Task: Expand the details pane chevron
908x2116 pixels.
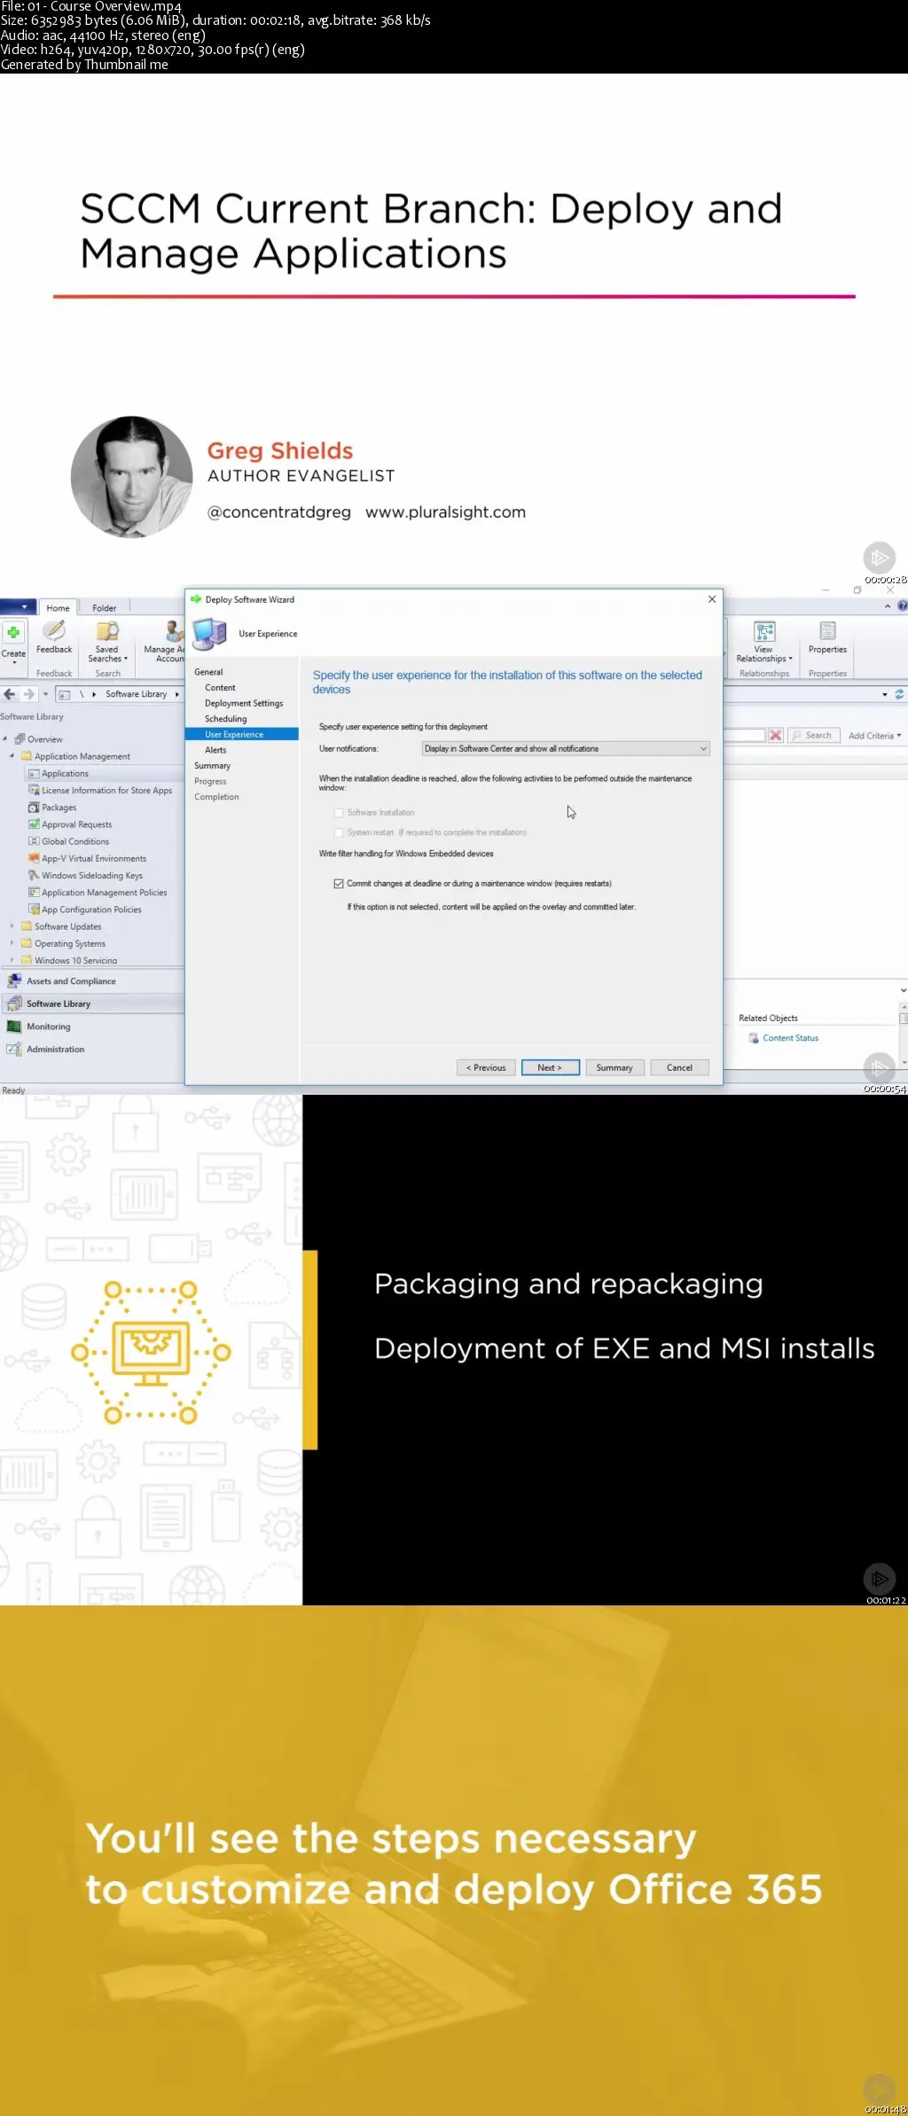Action: [903, 991]
